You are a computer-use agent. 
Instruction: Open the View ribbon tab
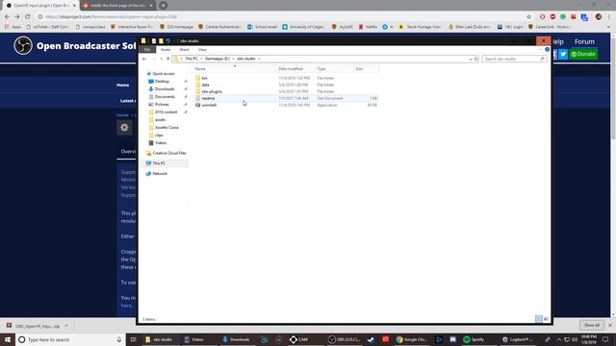tap(202, 50)
